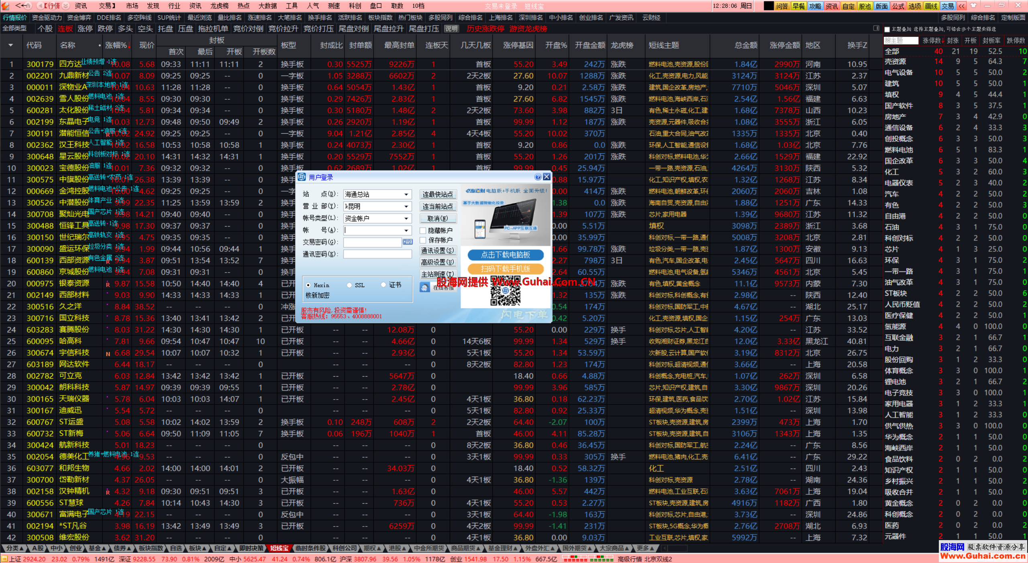1028x563 pixels.
Task: Expand the table header dropdown triangle left of 代码
Action: (x=10, y=45)
